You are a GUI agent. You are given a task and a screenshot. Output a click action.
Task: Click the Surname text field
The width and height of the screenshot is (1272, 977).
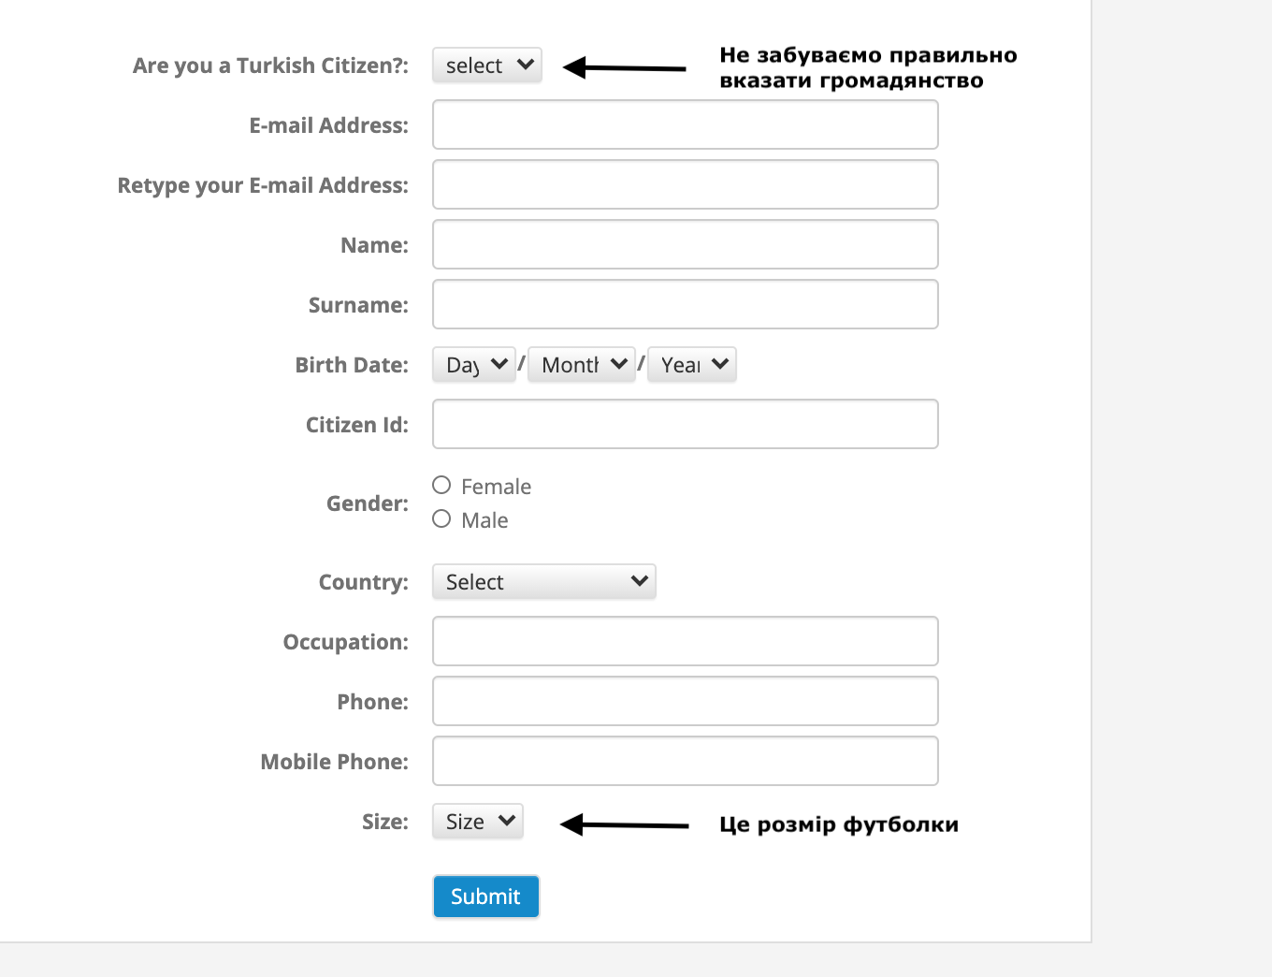686,304
